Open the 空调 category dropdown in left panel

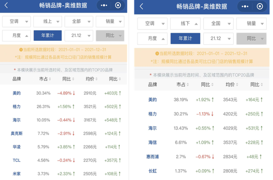pyautogui.click(x=16, y=21)
